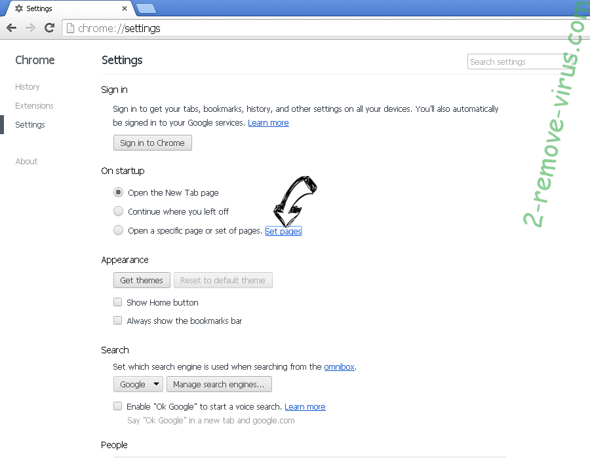The height and width of the screenshot is (458, 590).
Task: Click Manage search engines button
Action: tap(219, 384)
